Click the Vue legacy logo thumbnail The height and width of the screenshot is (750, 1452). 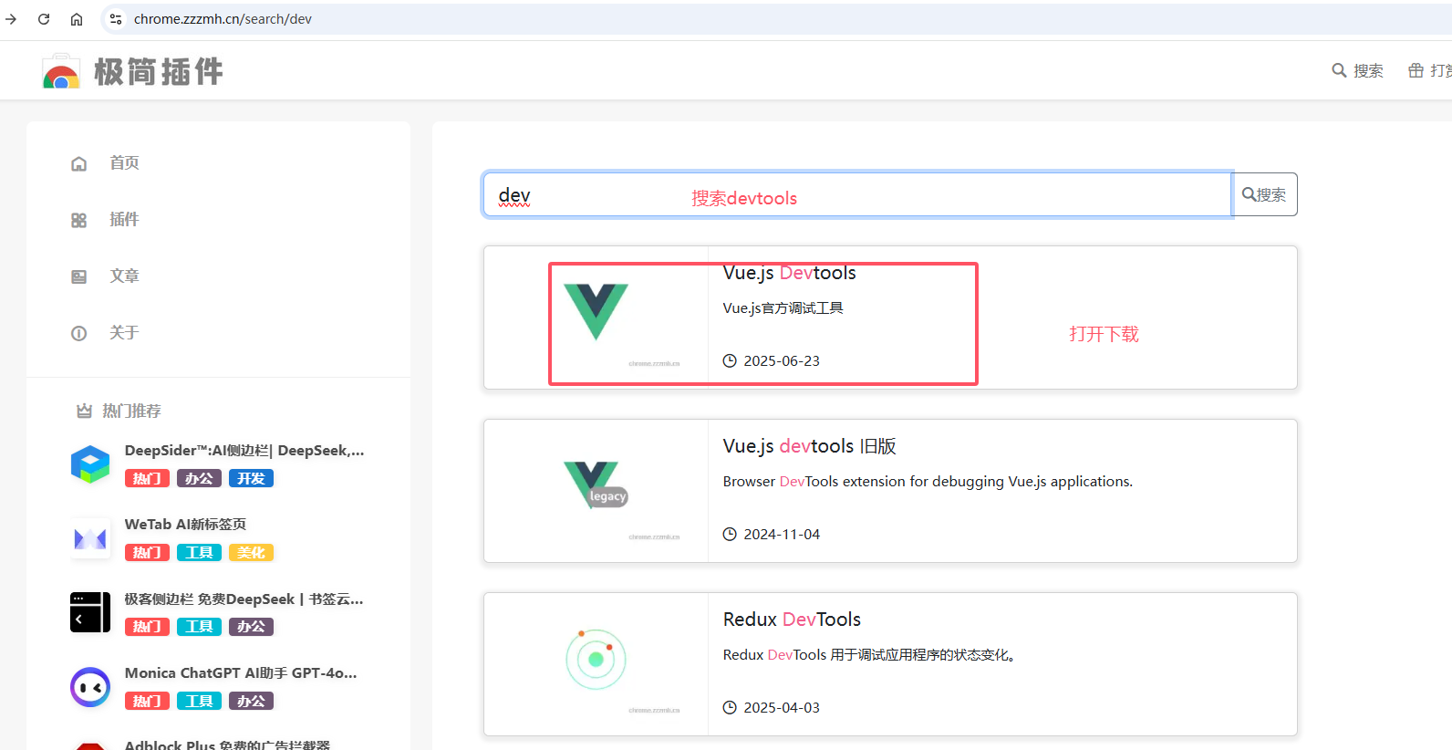[x=596, y=485]
